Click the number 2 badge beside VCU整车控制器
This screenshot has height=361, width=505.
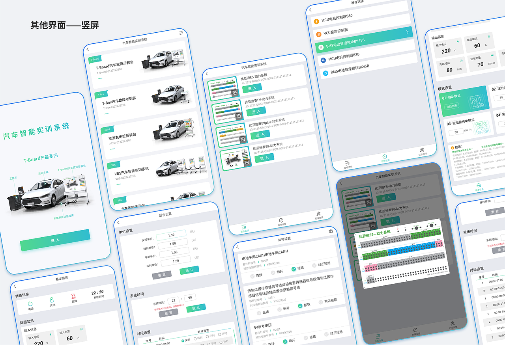[318, 34]
